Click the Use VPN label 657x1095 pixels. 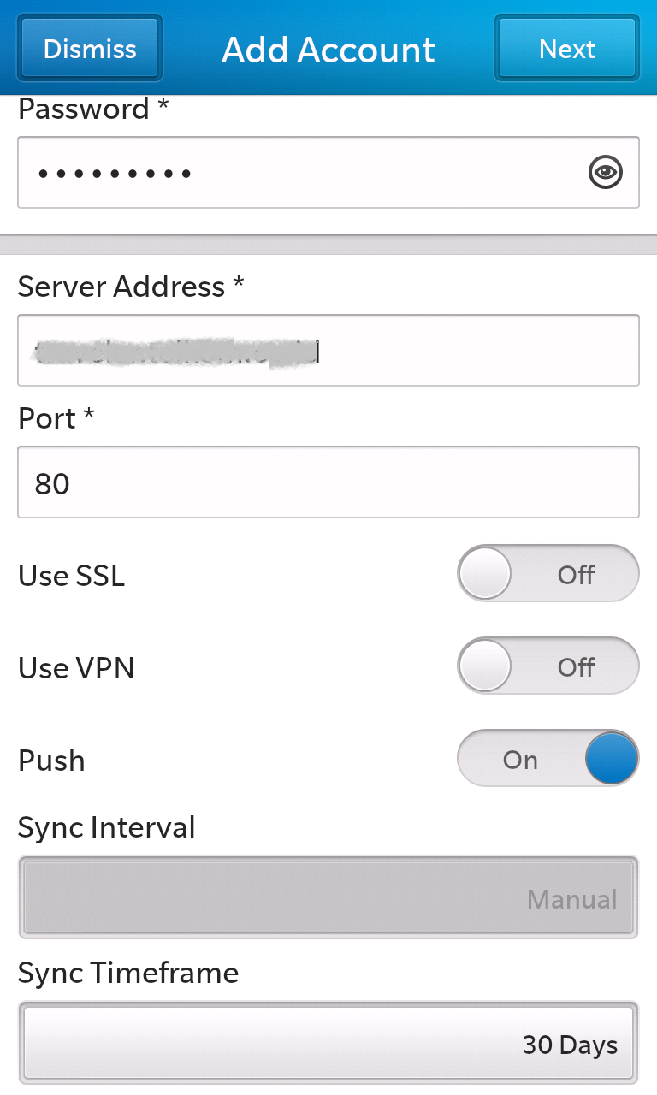(76, 668)
